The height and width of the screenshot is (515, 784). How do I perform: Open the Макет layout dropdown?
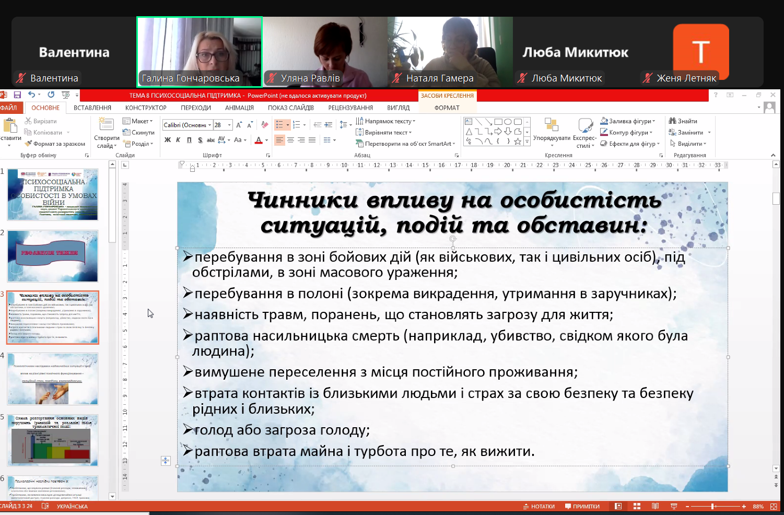(x=138, y=121)
